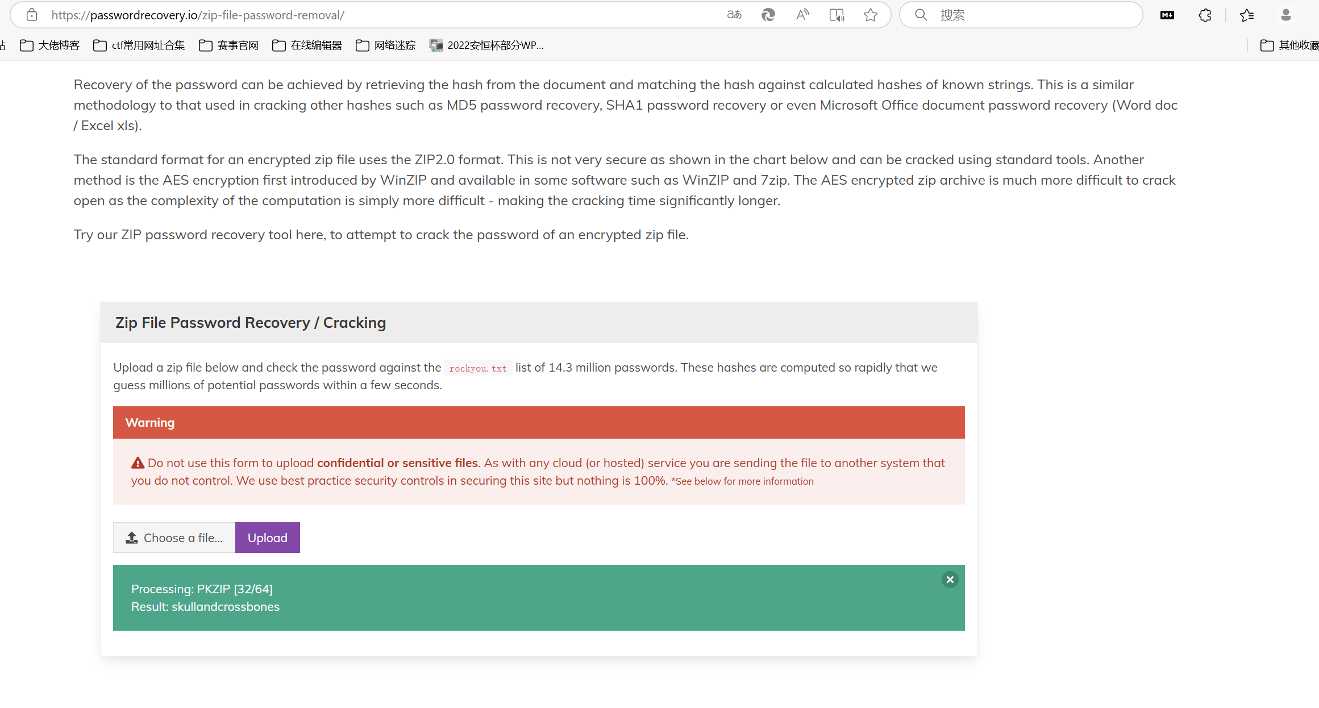Click the swirl extension icon in the address bar

768,15
